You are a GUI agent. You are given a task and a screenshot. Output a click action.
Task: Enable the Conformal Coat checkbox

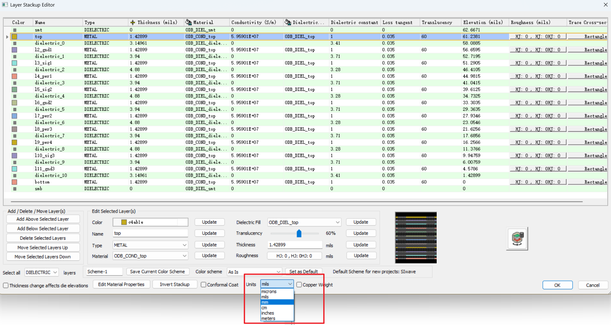[x=203, y=285]
